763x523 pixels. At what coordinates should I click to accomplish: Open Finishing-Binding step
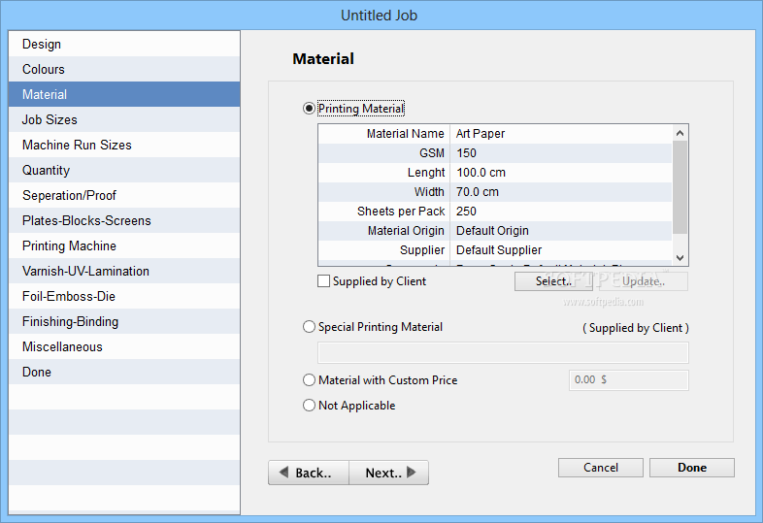[124, 321]
